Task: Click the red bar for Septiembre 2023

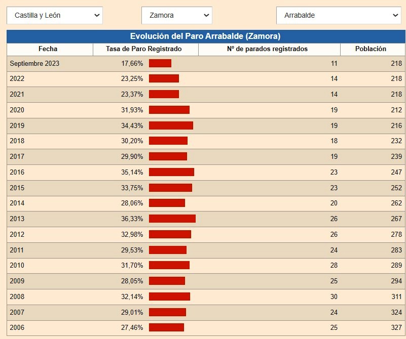Action: (x=160, y=63)
